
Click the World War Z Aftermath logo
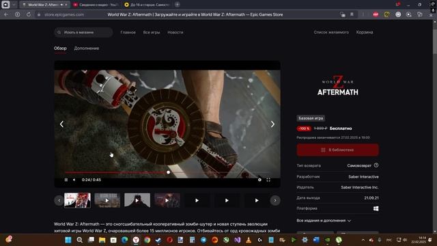point(337,85)
